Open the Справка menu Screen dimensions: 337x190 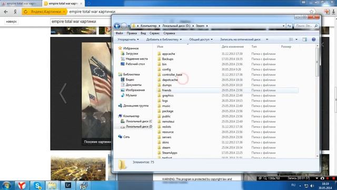[169, 33]
